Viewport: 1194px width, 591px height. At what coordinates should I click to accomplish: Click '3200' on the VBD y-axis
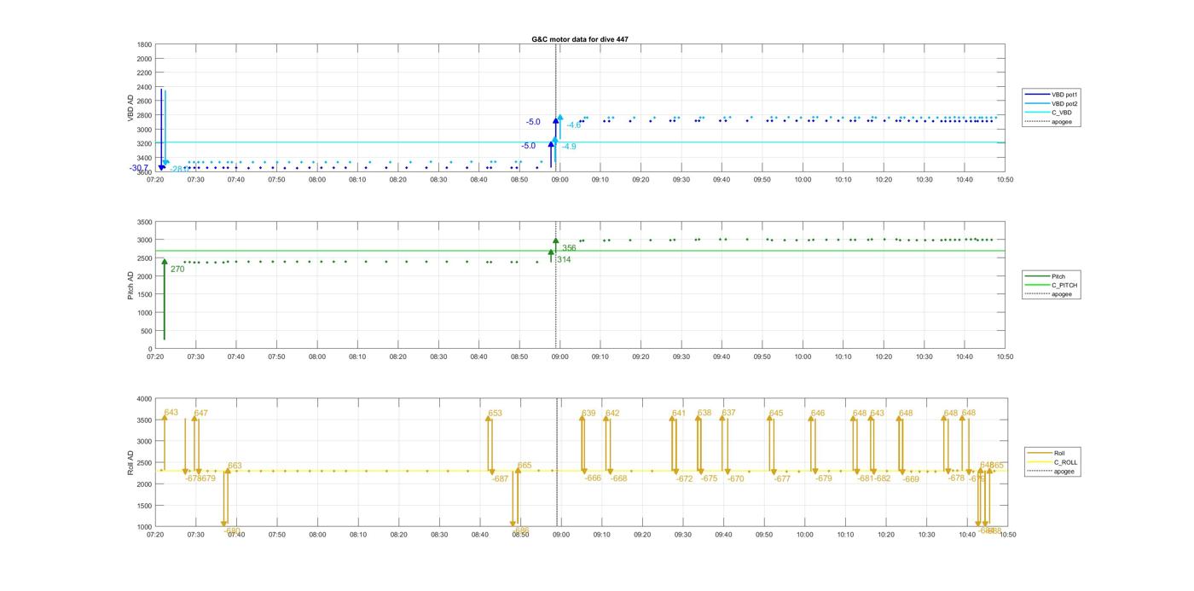(x=144, y=143)
